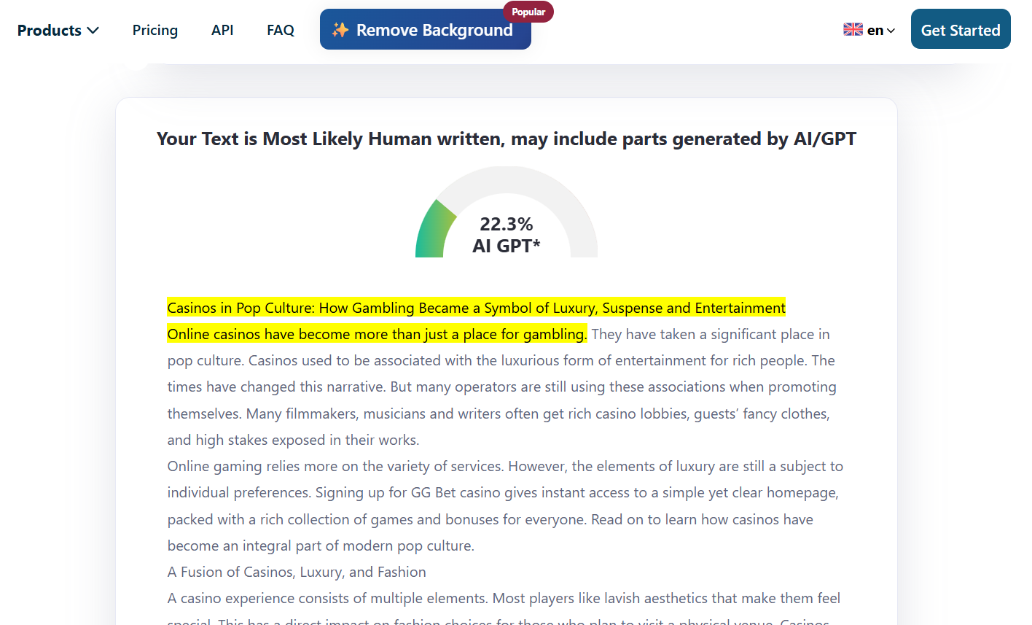Click the sparkle icon on Remove Background

340,30
